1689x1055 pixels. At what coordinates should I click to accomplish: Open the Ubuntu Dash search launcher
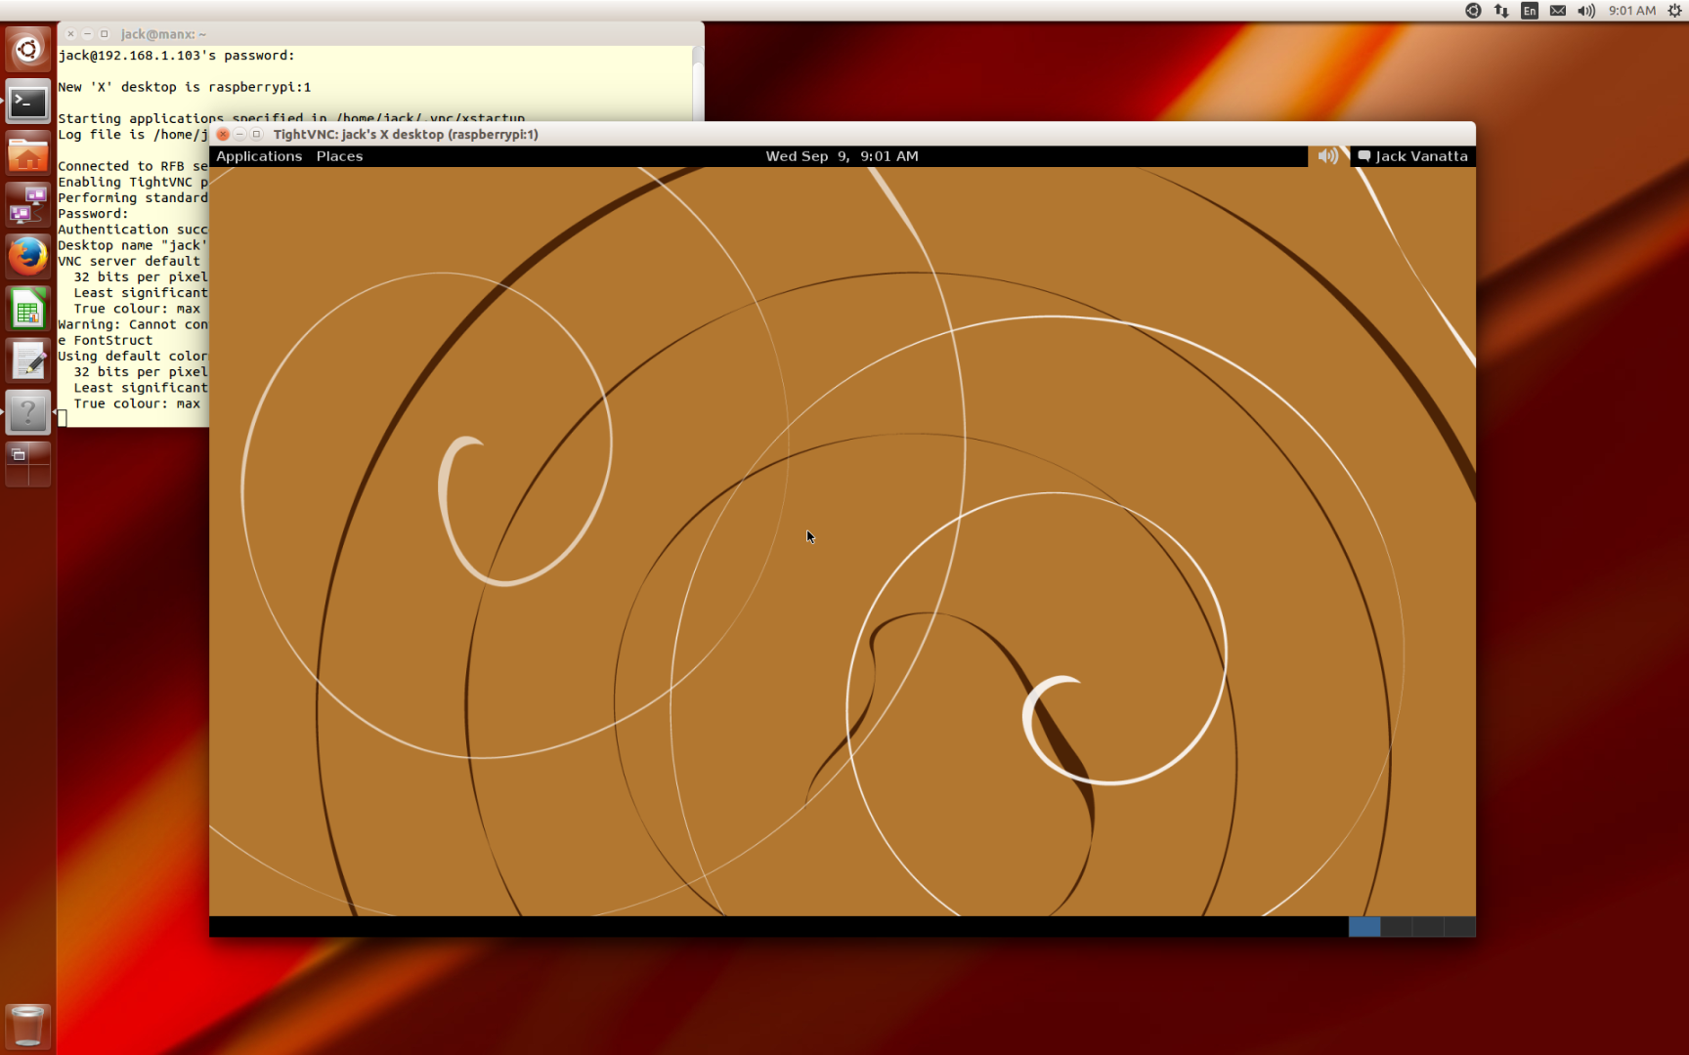(27, 49)
